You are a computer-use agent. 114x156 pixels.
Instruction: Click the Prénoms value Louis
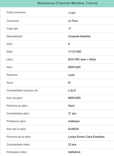coord(71,75)
